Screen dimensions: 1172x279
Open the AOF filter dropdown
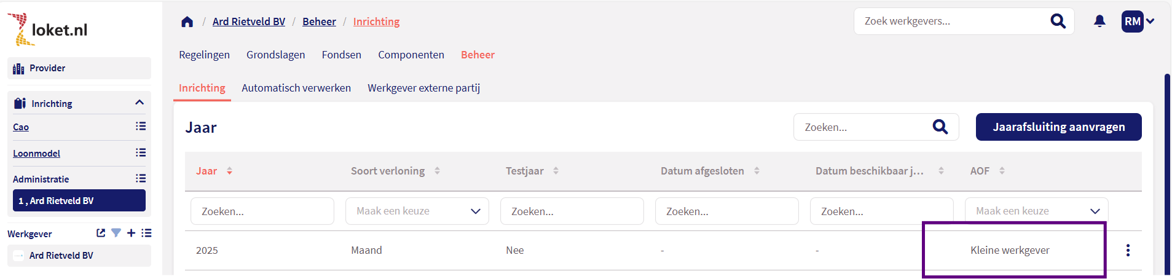(x=1036, y=211)
